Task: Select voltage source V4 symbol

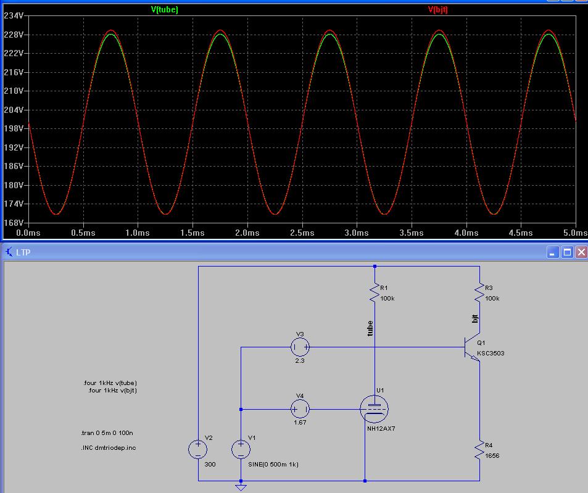Action: coord(300,409)
